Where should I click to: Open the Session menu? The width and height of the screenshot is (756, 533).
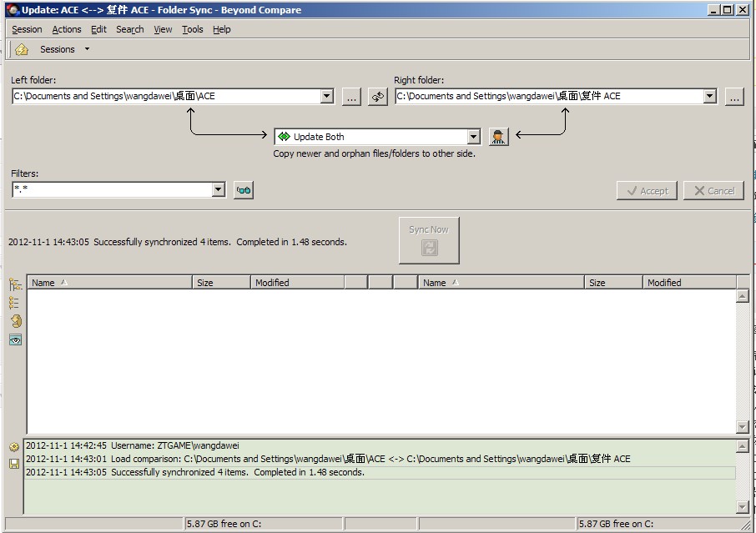tap(27, 29)
